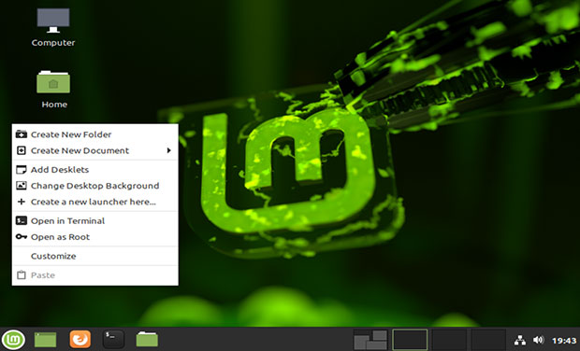Click the clipboard icon beside Paste

coord(22,275)
